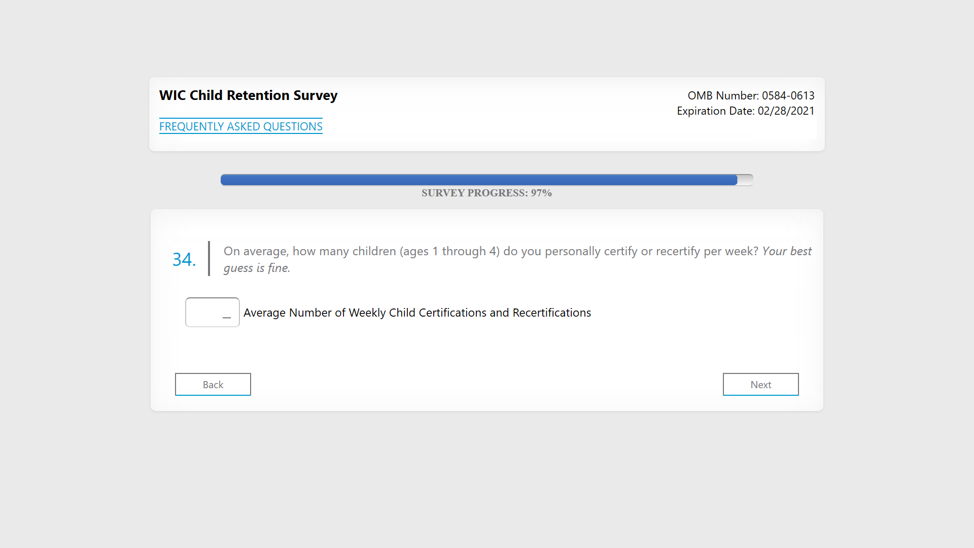Click the italic 'Your best' text
The width and height of the screenshot is (974, 548).
(x=787, y=252)
